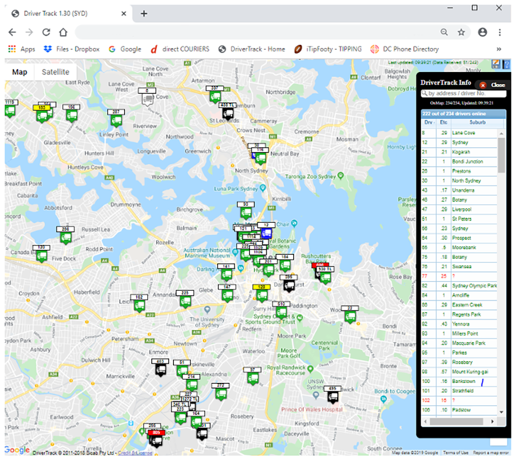Open the direct COURIERS bookmark

(x=180, y=49)
